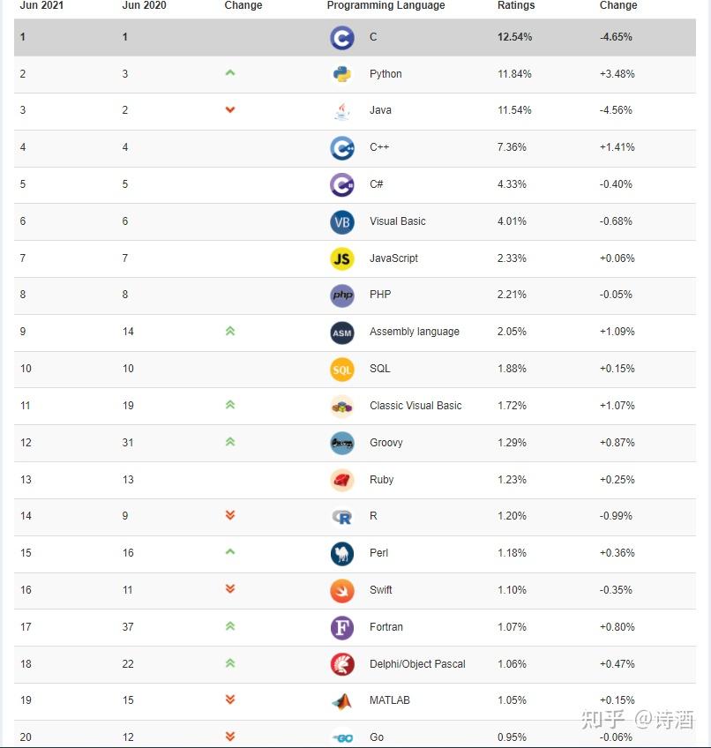Click the SQL orange icon
Screen dimensions: 711x748
tap(342, 369)
